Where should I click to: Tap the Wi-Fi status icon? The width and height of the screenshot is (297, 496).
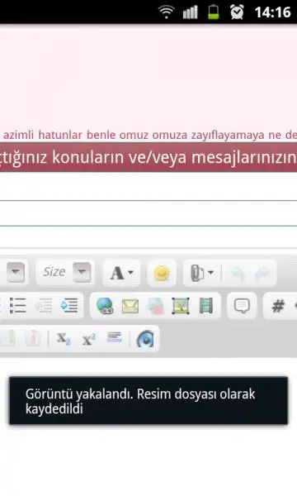point(167,12)
